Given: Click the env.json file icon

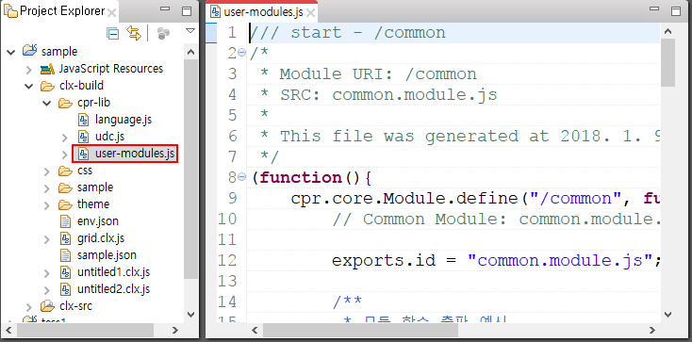Looking at the screenshot, I should pos(65,221).
